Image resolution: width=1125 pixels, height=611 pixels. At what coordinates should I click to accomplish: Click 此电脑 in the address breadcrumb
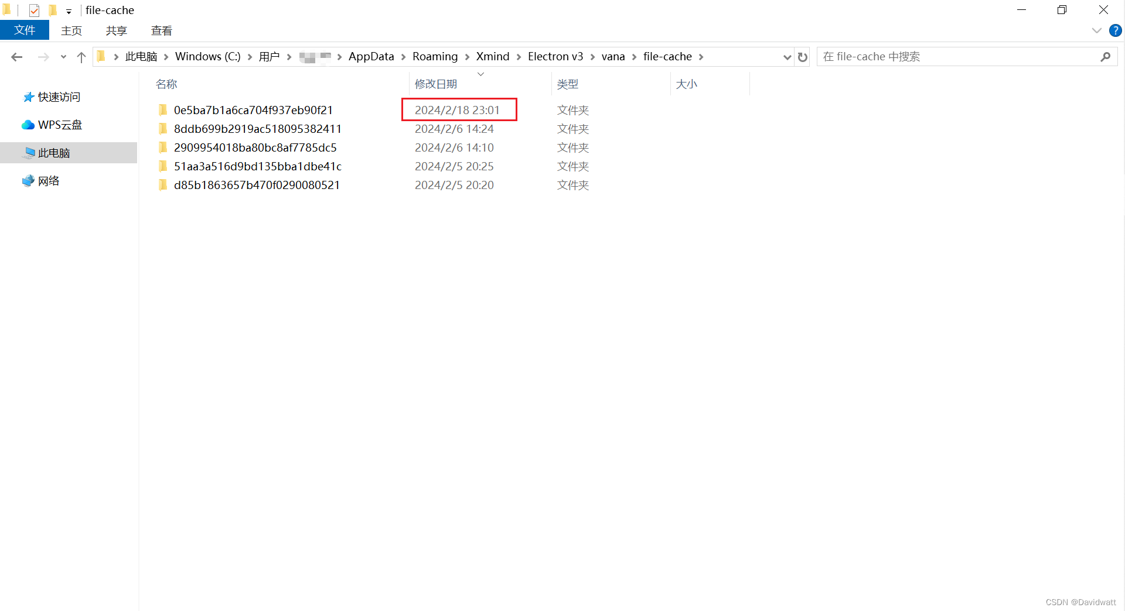pos(141,57)
